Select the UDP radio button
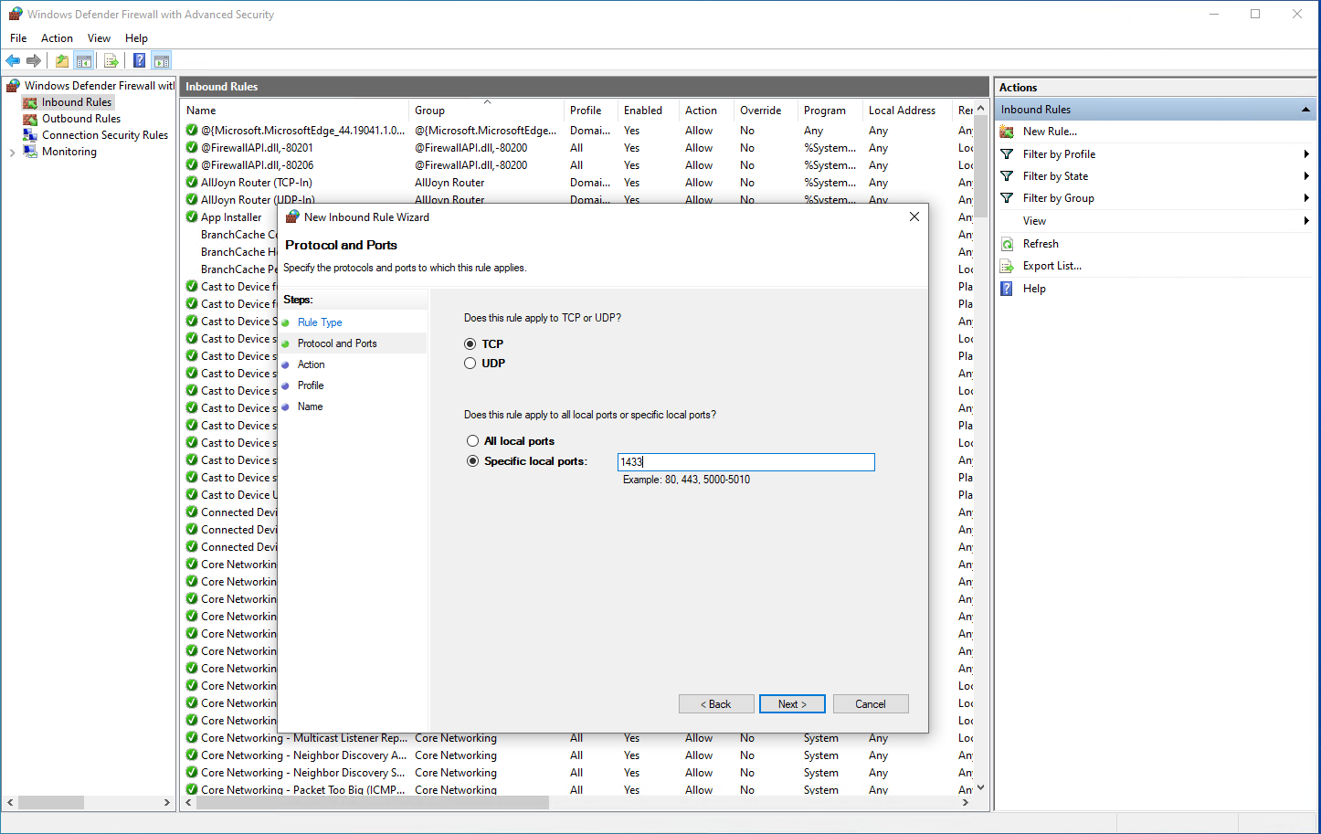This screenshot has width=1321, height=834. point(470,364)
